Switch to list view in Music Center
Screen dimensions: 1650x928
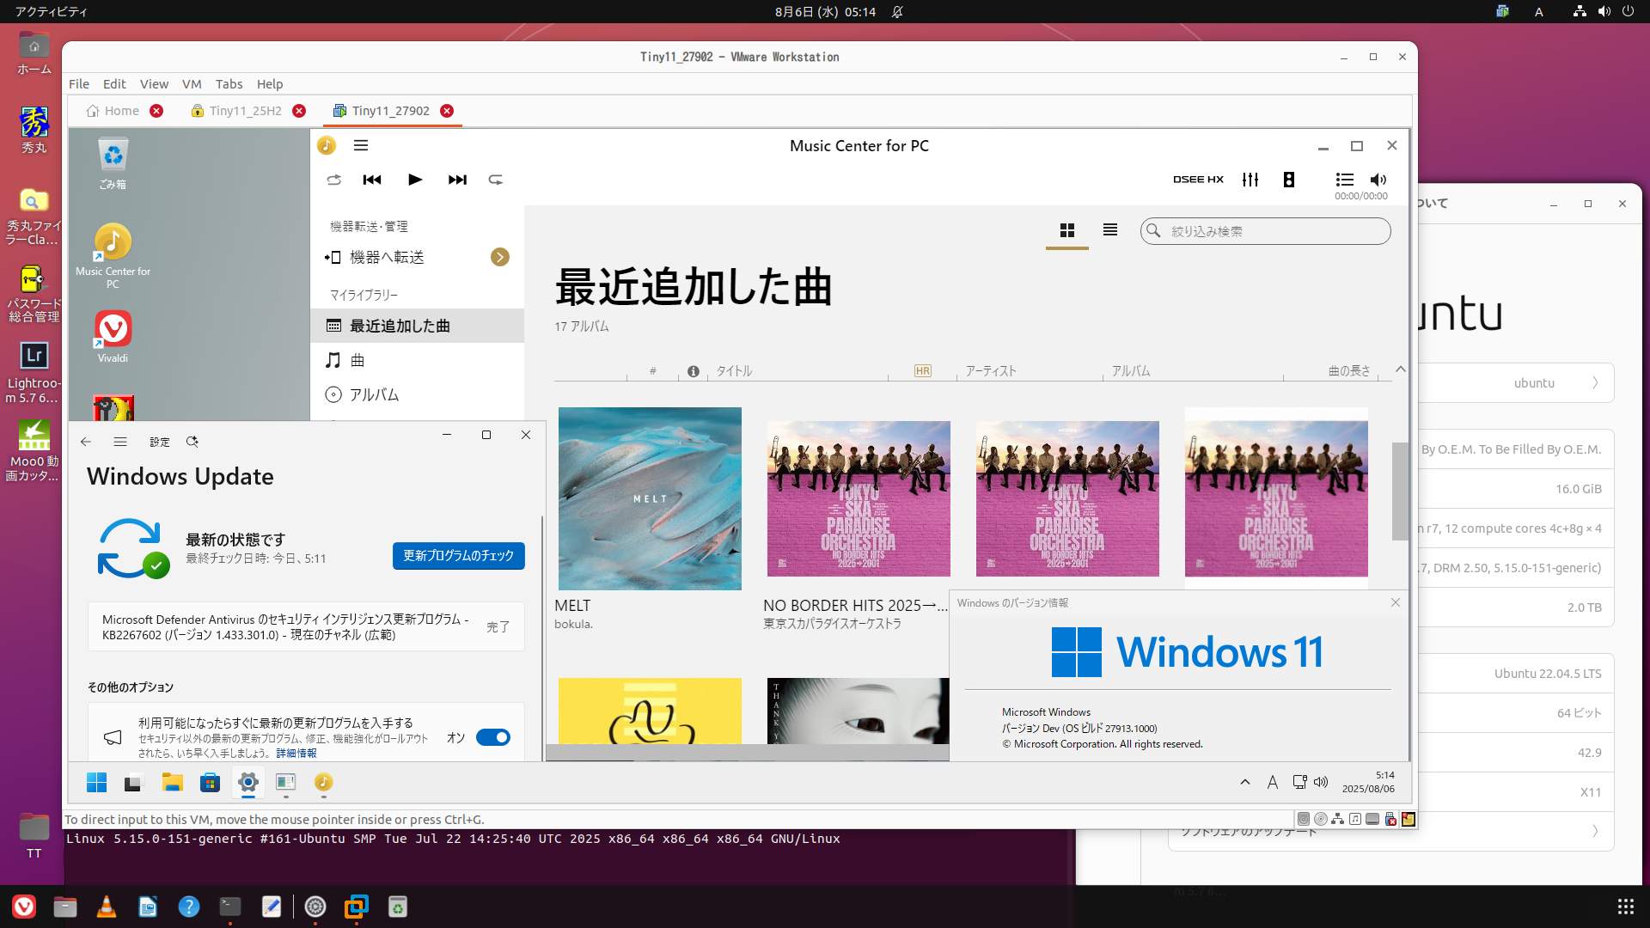pos(1110,230)
